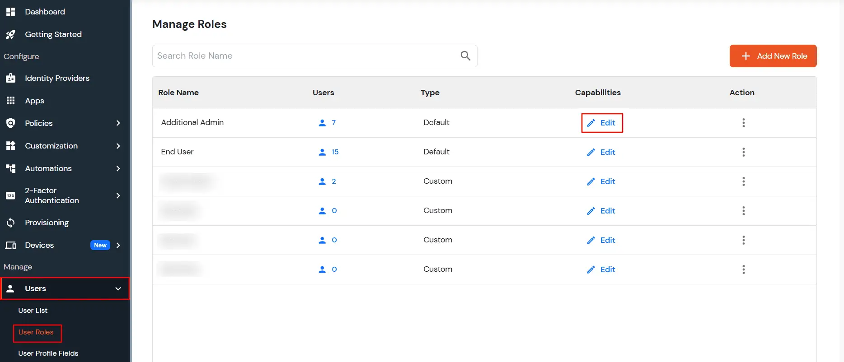Viewport: 844px width, 362px height.
Task: Go to Provisioning menu item
Action: pos(47,223)
